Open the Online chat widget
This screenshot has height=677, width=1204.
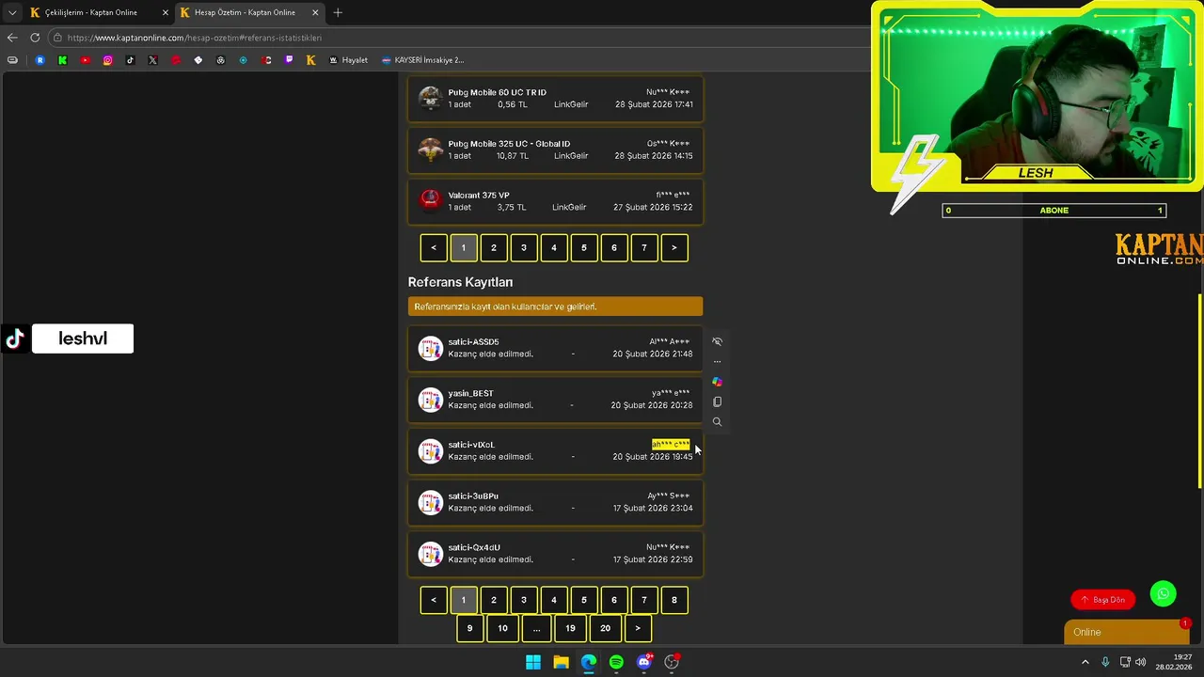coord(1127,632)
